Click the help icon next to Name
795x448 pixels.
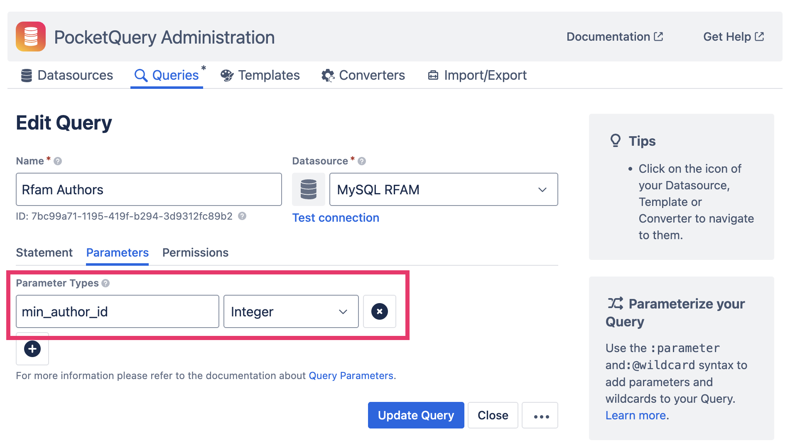click(x=58, y=161)
